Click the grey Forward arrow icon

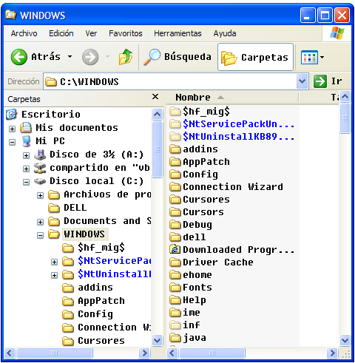90,57
